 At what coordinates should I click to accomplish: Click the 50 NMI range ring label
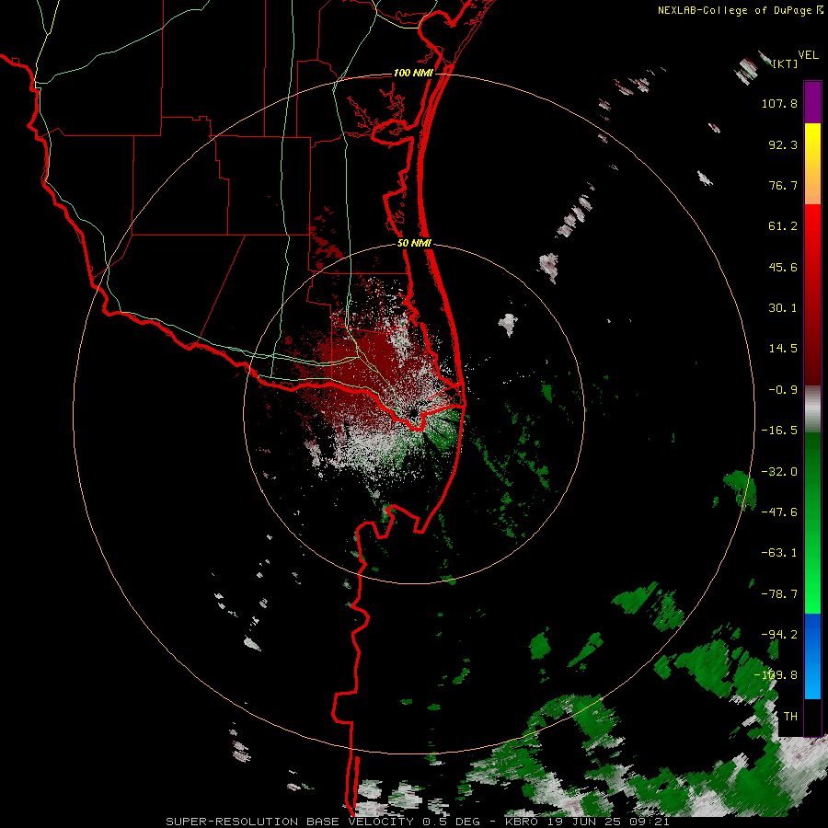pyautogui.click(x=415, y=244)
